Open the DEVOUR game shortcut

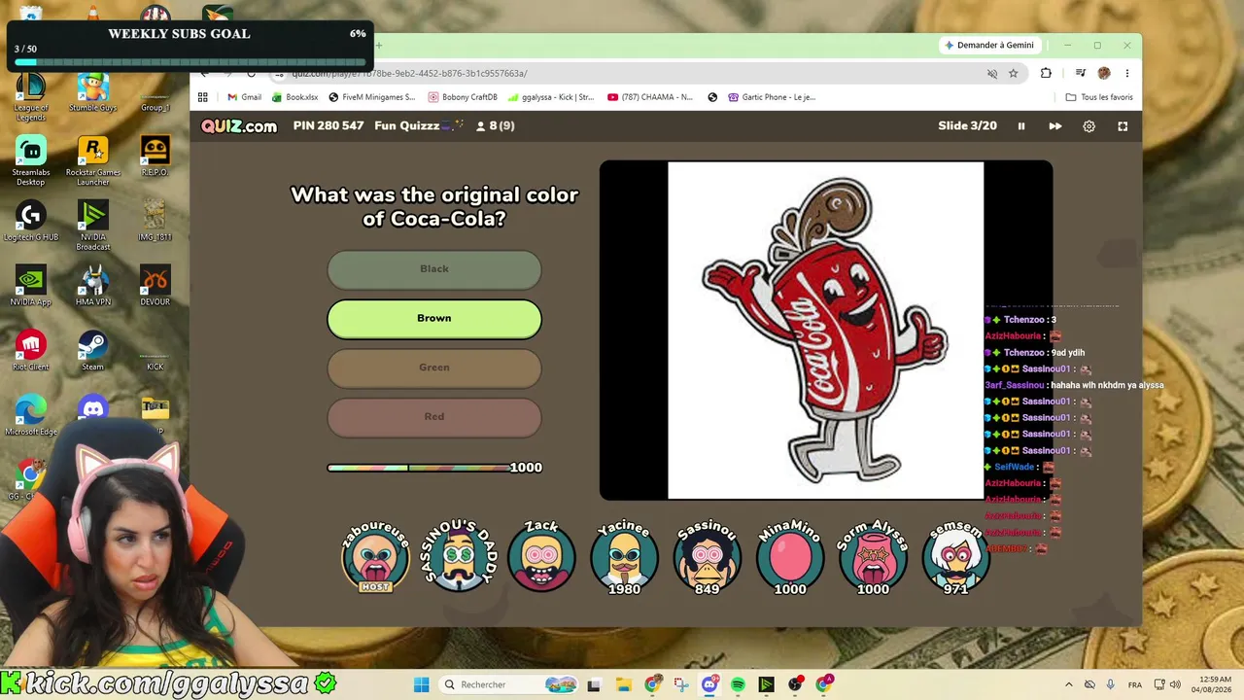coord(155,286)
